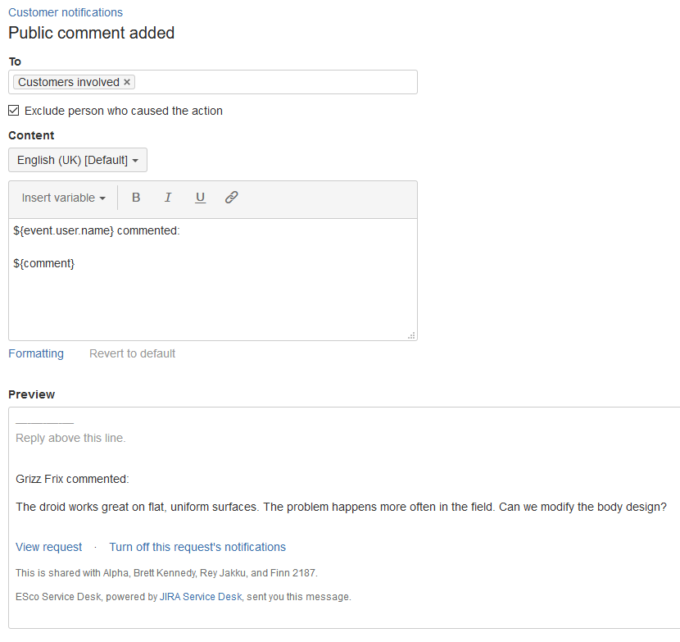
Task: Click the Italic formatting icon
Action: pos(168,198)
